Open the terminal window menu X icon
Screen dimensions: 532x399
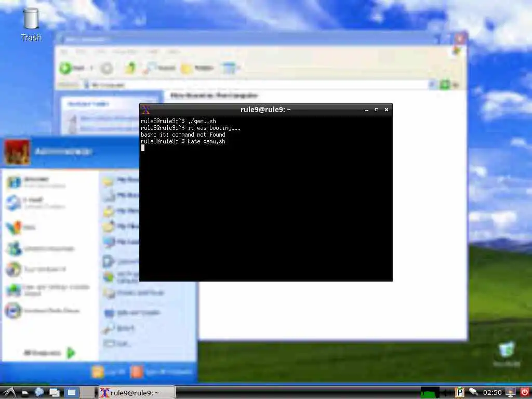pos(146,110)
